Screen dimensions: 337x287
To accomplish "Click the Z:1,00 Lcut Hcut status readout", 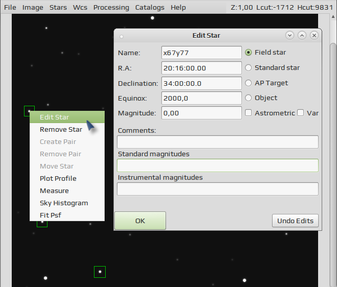I will tap(282, 7).
